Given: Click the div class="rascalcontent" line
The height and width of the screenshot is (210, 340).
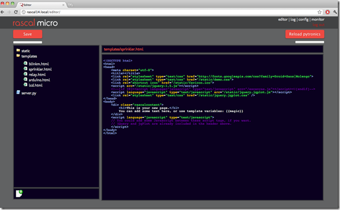Looking at the screenshot, I should pos(137,105).
